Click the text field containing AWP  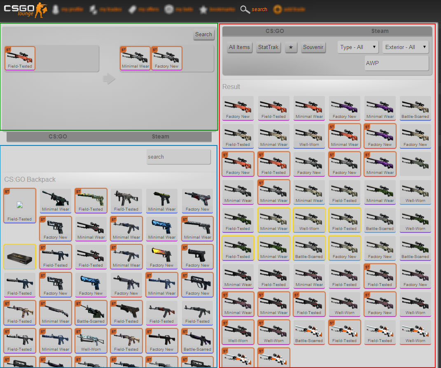[397, 63]
